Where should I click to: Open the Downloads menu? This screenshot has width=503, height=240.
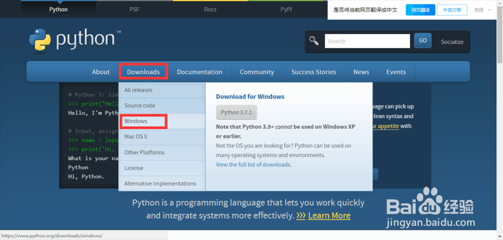[x=143, y=72]
